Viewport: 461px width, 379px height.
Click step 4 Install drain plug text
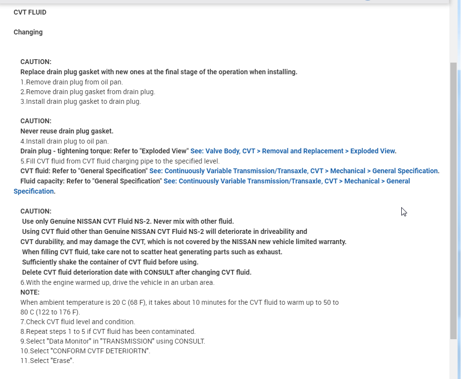coord(64,141)
